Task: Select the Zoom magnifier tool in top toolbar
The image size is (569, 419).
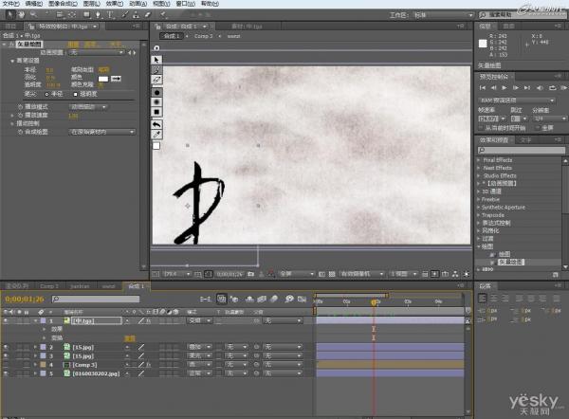Action: point(33,14)
